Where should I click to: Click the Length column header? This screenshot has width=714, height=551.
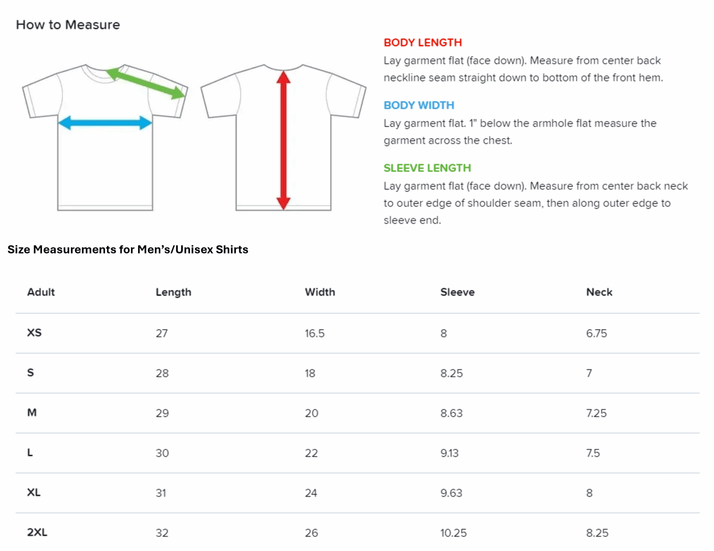tap(173, 292)
